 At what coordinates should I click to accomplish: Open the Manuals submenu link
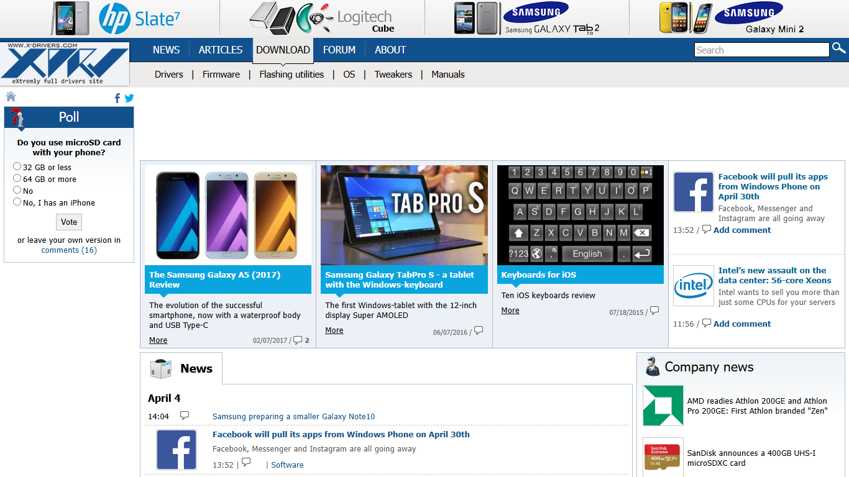pos(448,74)
